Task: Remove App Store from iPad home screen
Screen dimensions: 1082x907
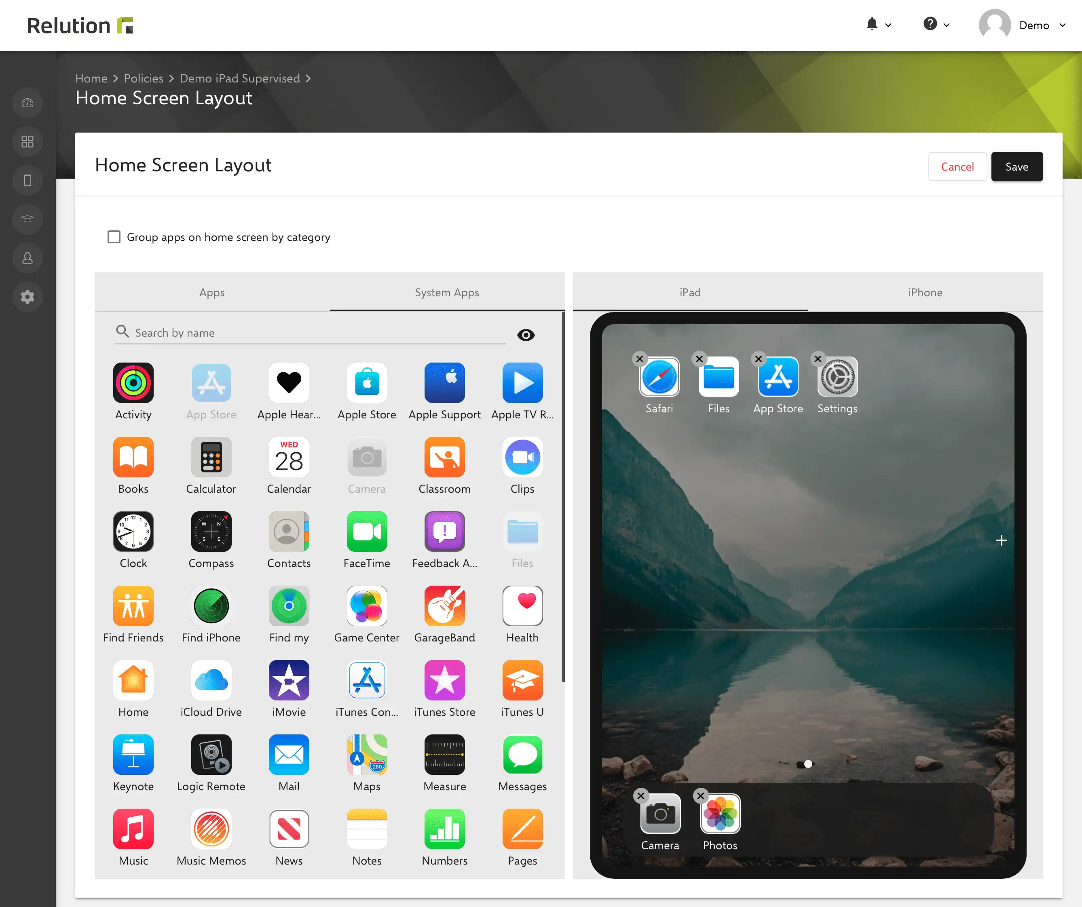Action: point(759,359)
